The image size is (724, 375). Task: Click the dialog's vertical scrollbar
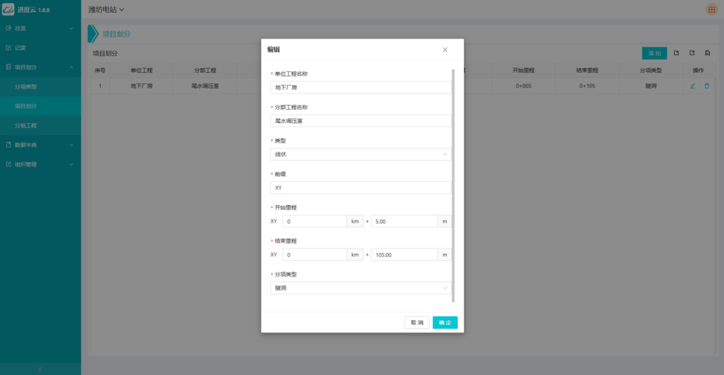tap(453, 186)
